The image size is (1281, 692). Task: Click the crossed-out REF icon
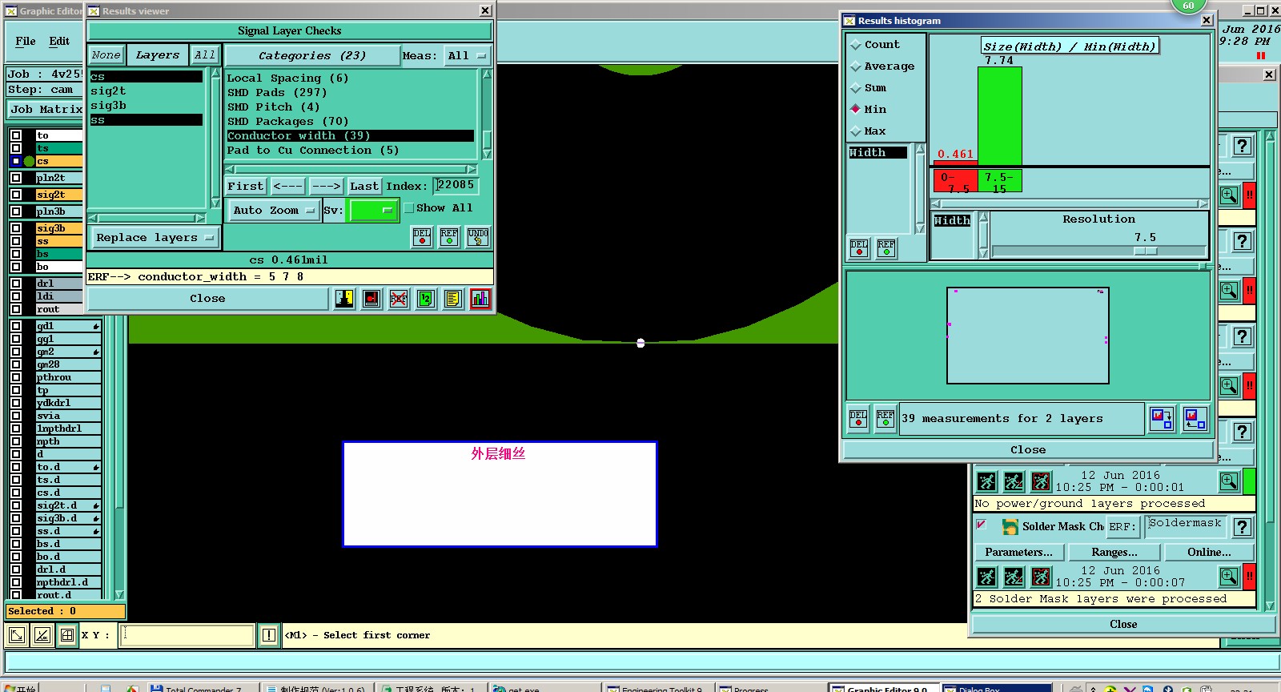click(x=399, y=299)
